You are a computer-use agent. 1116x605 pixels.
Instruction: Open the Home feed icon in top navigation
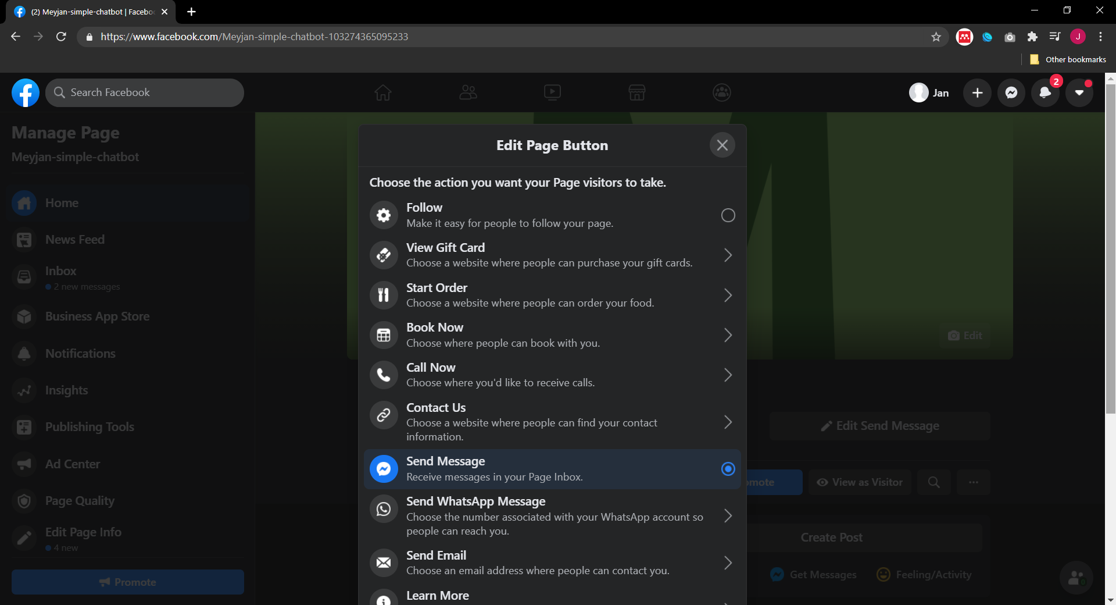click(382, 92)
